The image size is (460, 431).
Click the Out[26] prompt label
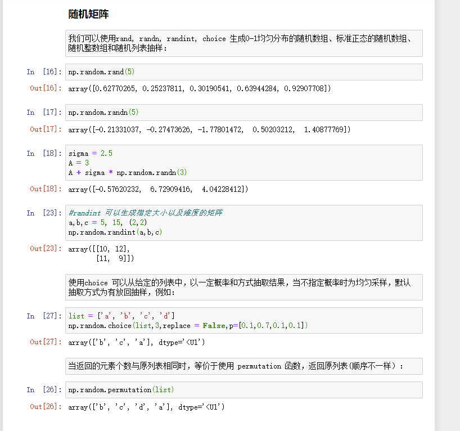[x=46, y=407]
